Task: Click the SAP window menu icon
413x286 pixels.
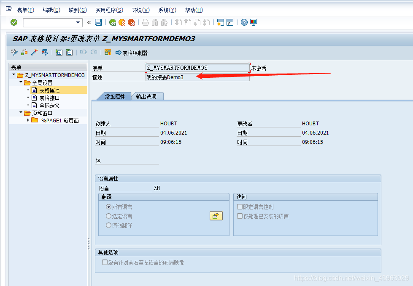Action: point(9,9)
